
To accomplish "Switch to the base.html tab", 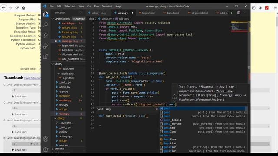I will click(172, 13).
